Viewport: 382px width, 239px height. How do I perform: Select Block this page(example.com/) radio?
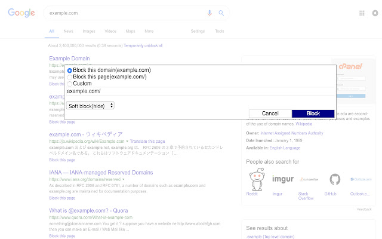tap(69, 77)
